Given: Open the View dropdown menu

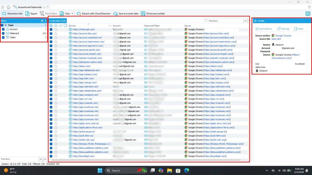Looking at the screenshot, I should 67,14.
